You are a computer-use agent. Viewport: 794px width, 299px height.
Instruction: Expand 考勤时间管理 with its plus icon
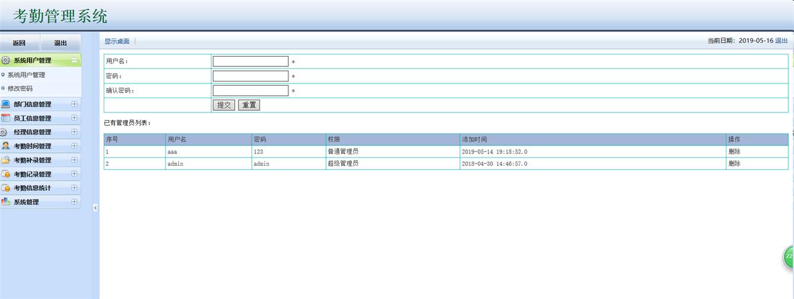(x=74, y=146)
